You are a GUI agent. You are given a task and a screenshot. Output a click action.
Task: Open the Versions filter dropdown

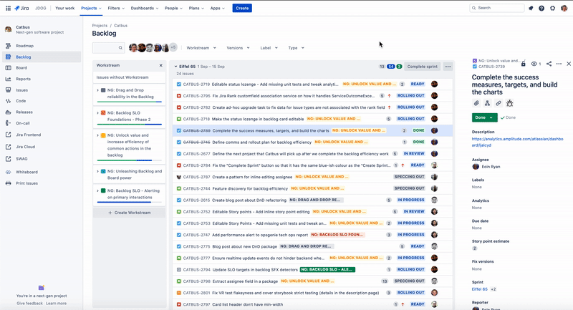238,48
